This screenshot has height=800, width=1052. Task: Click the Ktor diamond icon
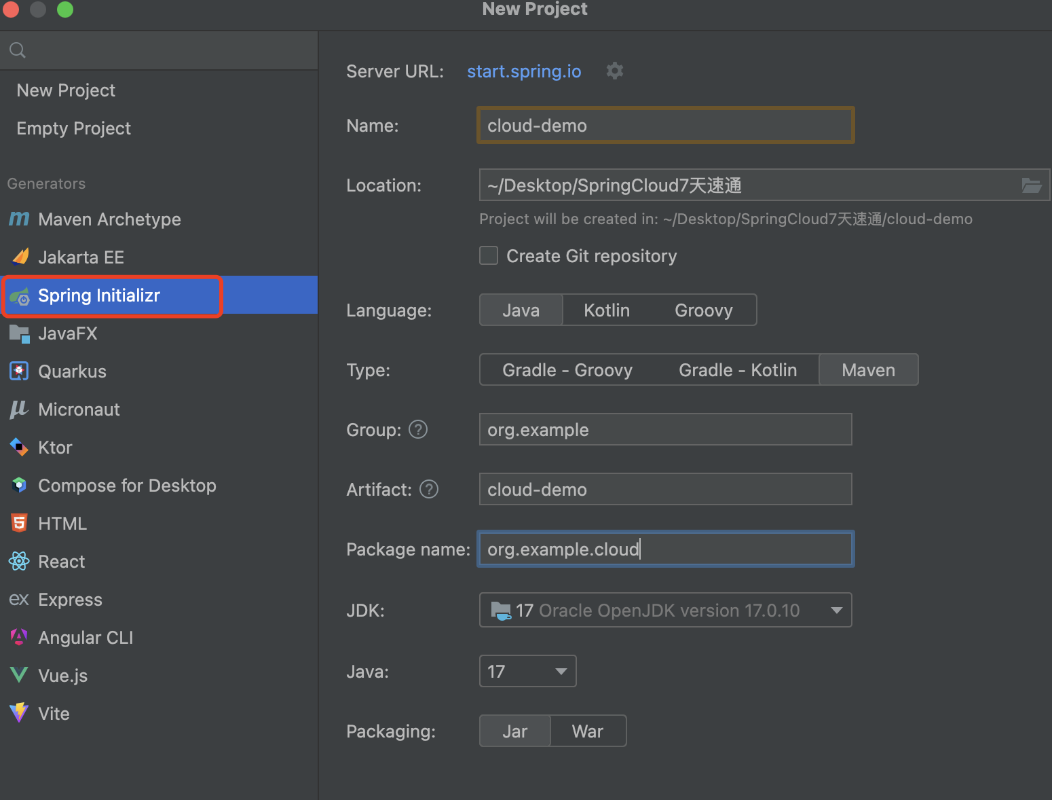(19, 447)
